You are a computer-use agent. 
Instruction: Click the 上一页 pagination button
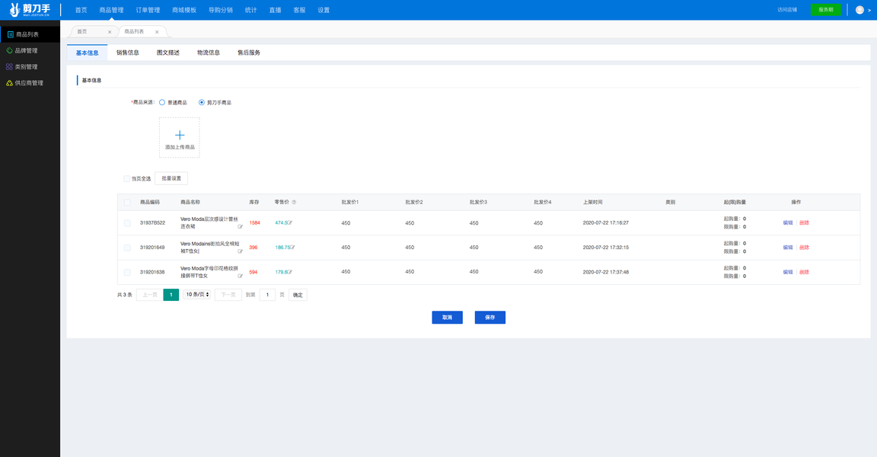(x=149, y=295)
